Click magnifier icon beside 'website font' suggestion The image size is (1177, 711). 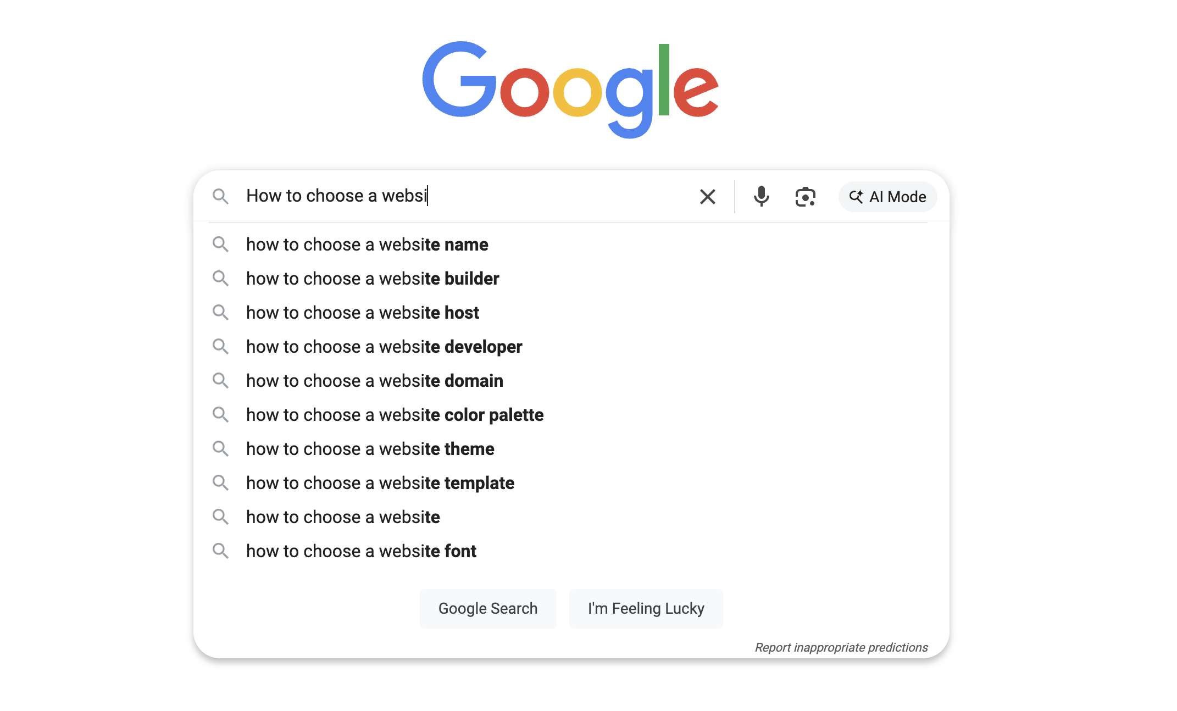(220, 551)
